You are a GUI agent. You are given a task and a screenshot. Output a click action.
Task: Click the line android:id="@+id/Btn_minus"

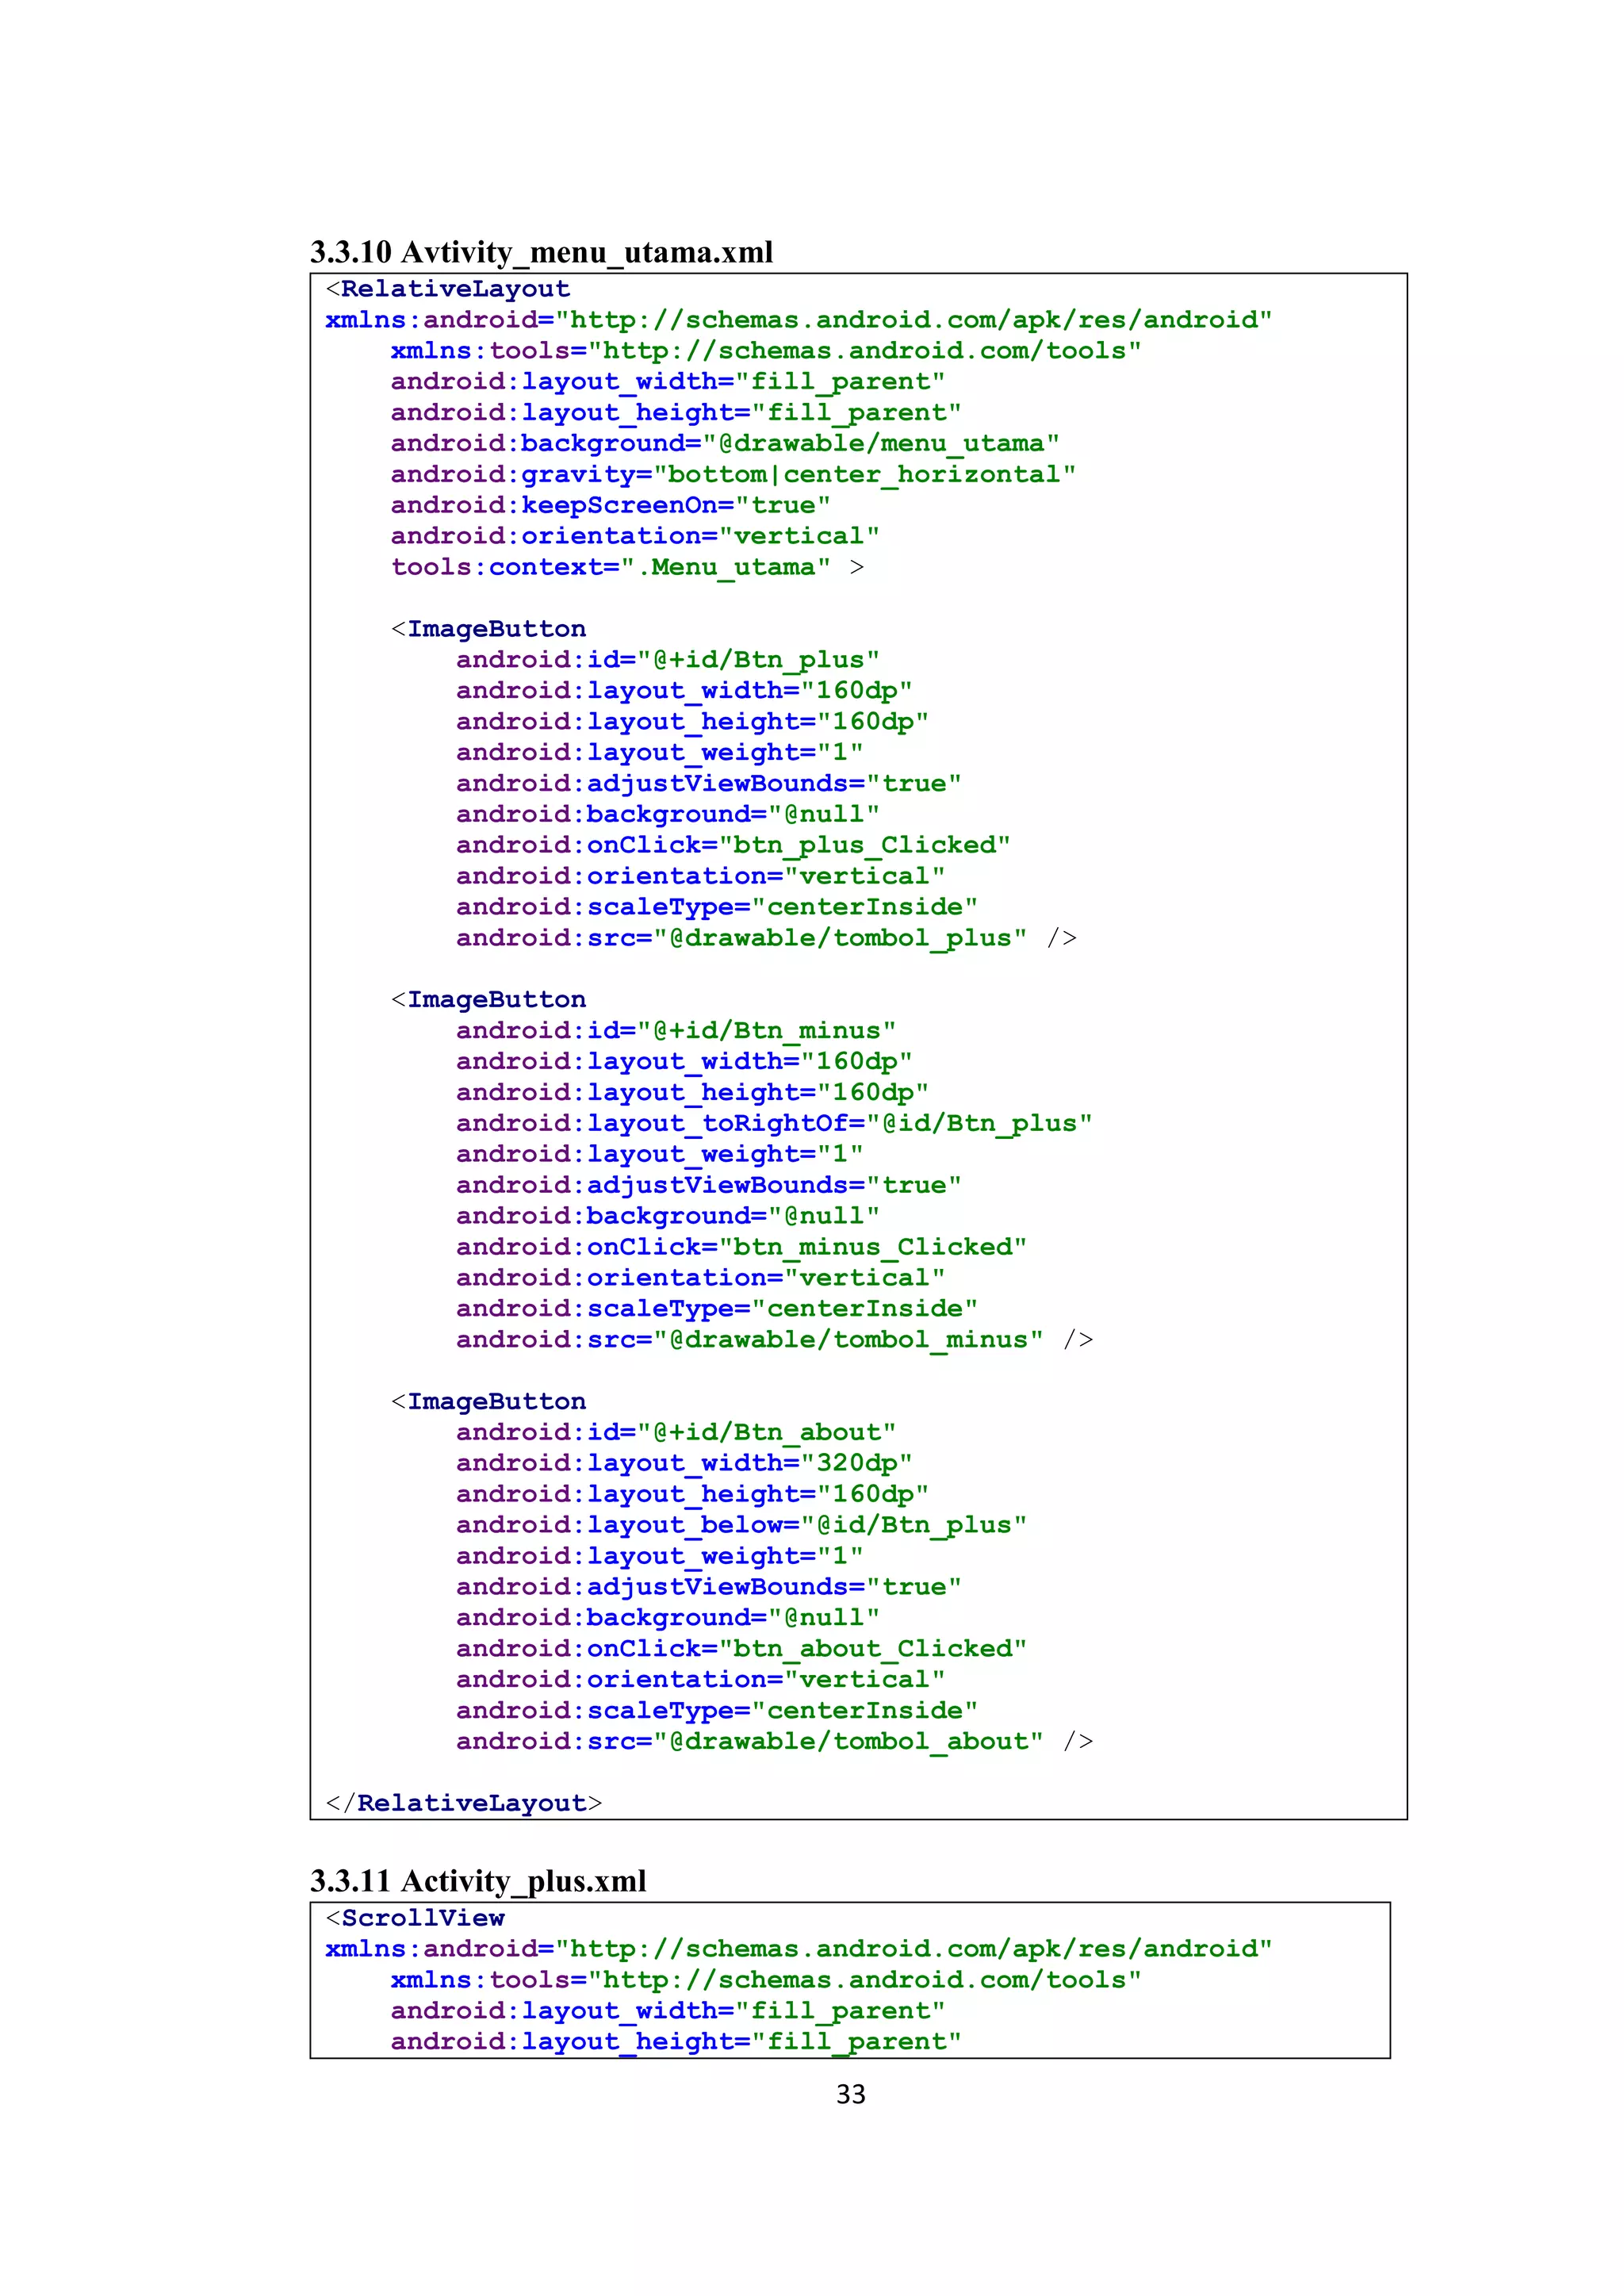point(676,1031)
